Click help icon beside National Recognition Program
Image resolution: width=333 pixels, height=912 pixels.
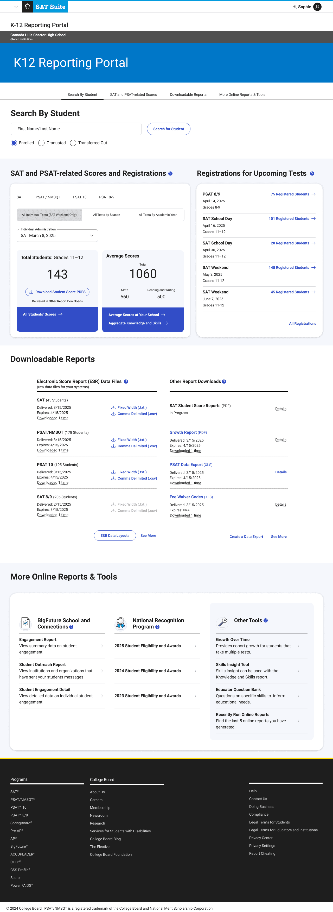coord(157,627)
